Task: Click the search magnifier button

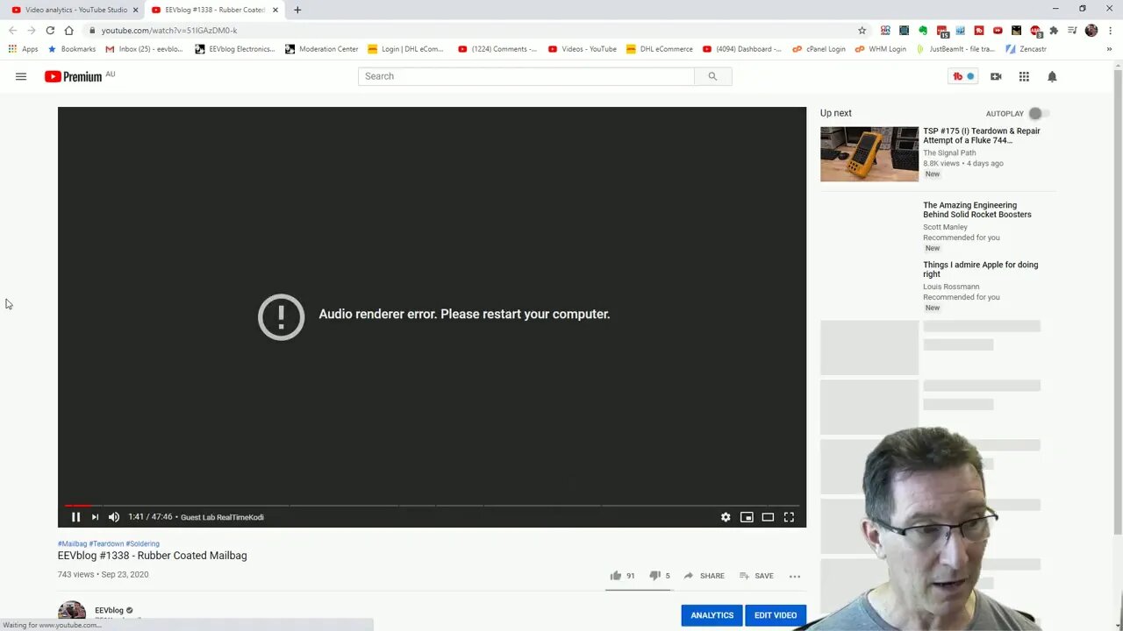Action: (712, 76)
